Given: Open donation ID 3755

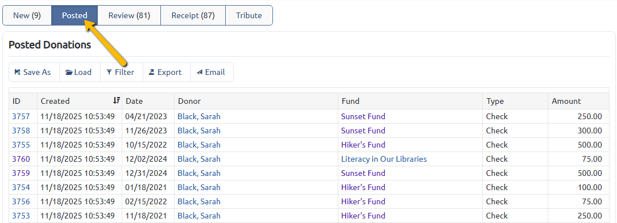Looking at the screenshot, I should tap(21, 145).
